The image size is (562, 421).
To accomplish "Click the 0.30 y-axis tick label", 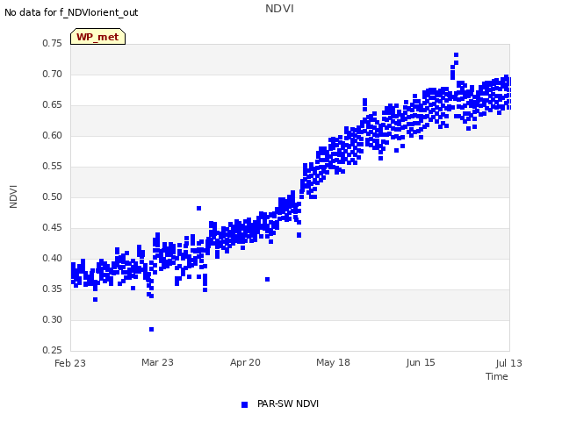I will pyautogui.click(x=53, y=319).
